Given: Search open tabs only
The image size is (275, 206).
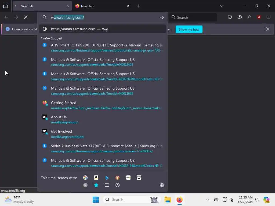Looking at the screenshot, I should (x=107, y=185).
